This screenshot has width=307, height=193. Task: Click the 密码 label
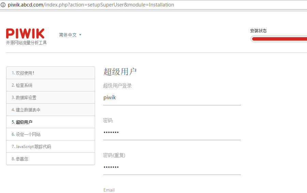(x=108, y=120)
